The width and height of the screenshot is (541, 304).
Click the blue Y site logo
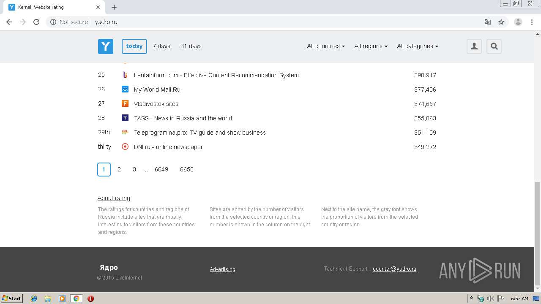coord(106,46)
